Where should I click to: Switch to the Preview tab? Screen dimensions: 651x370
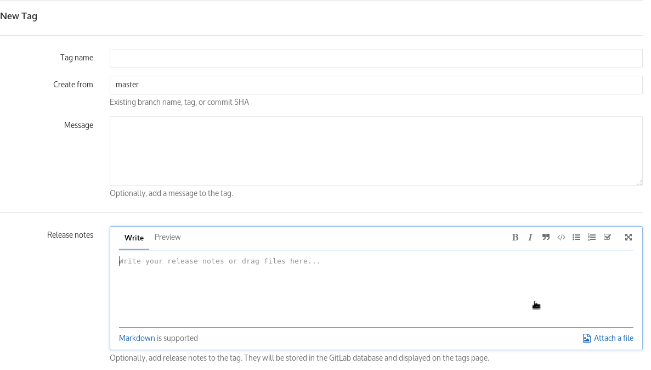point(167,237)
